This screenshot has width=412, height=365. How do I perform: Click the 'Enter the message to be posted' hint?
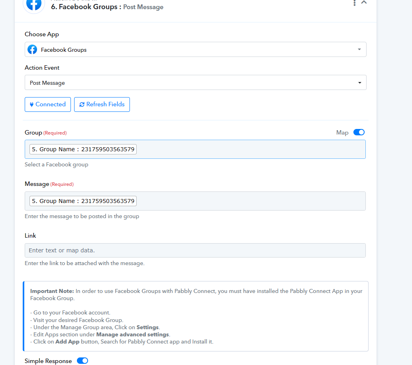[x=82, y=216]
